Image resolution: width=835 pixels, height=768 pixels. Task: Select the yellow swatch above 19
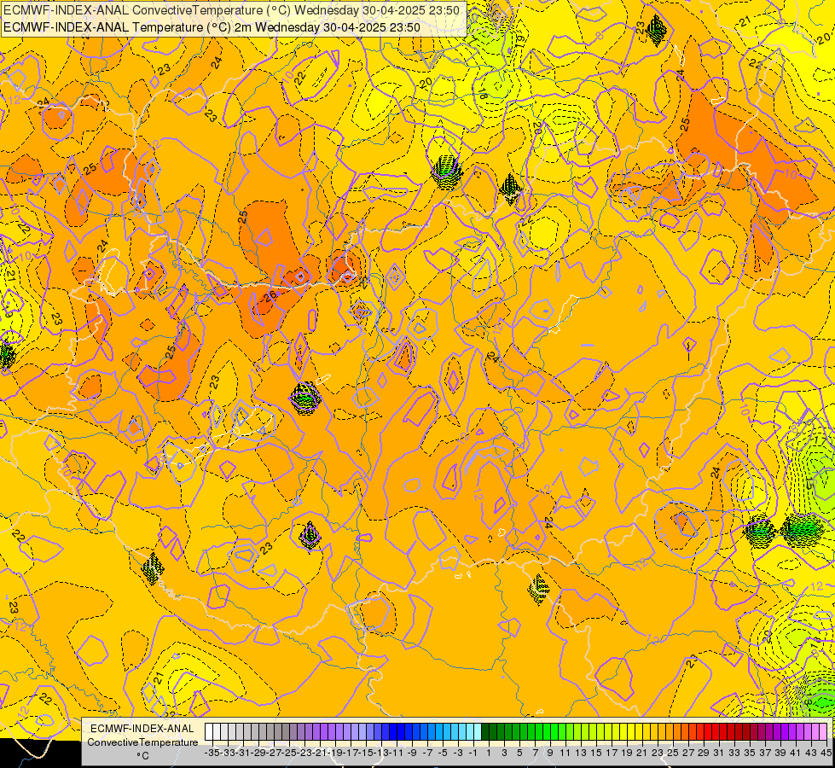coord(624,732)
